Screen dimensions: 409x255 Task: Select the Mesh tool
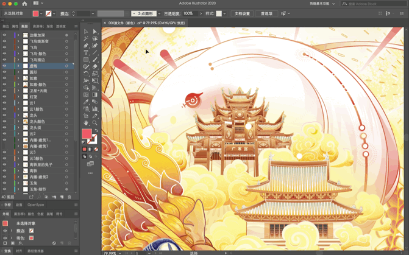pyautogui.click(x=86, y=95)
